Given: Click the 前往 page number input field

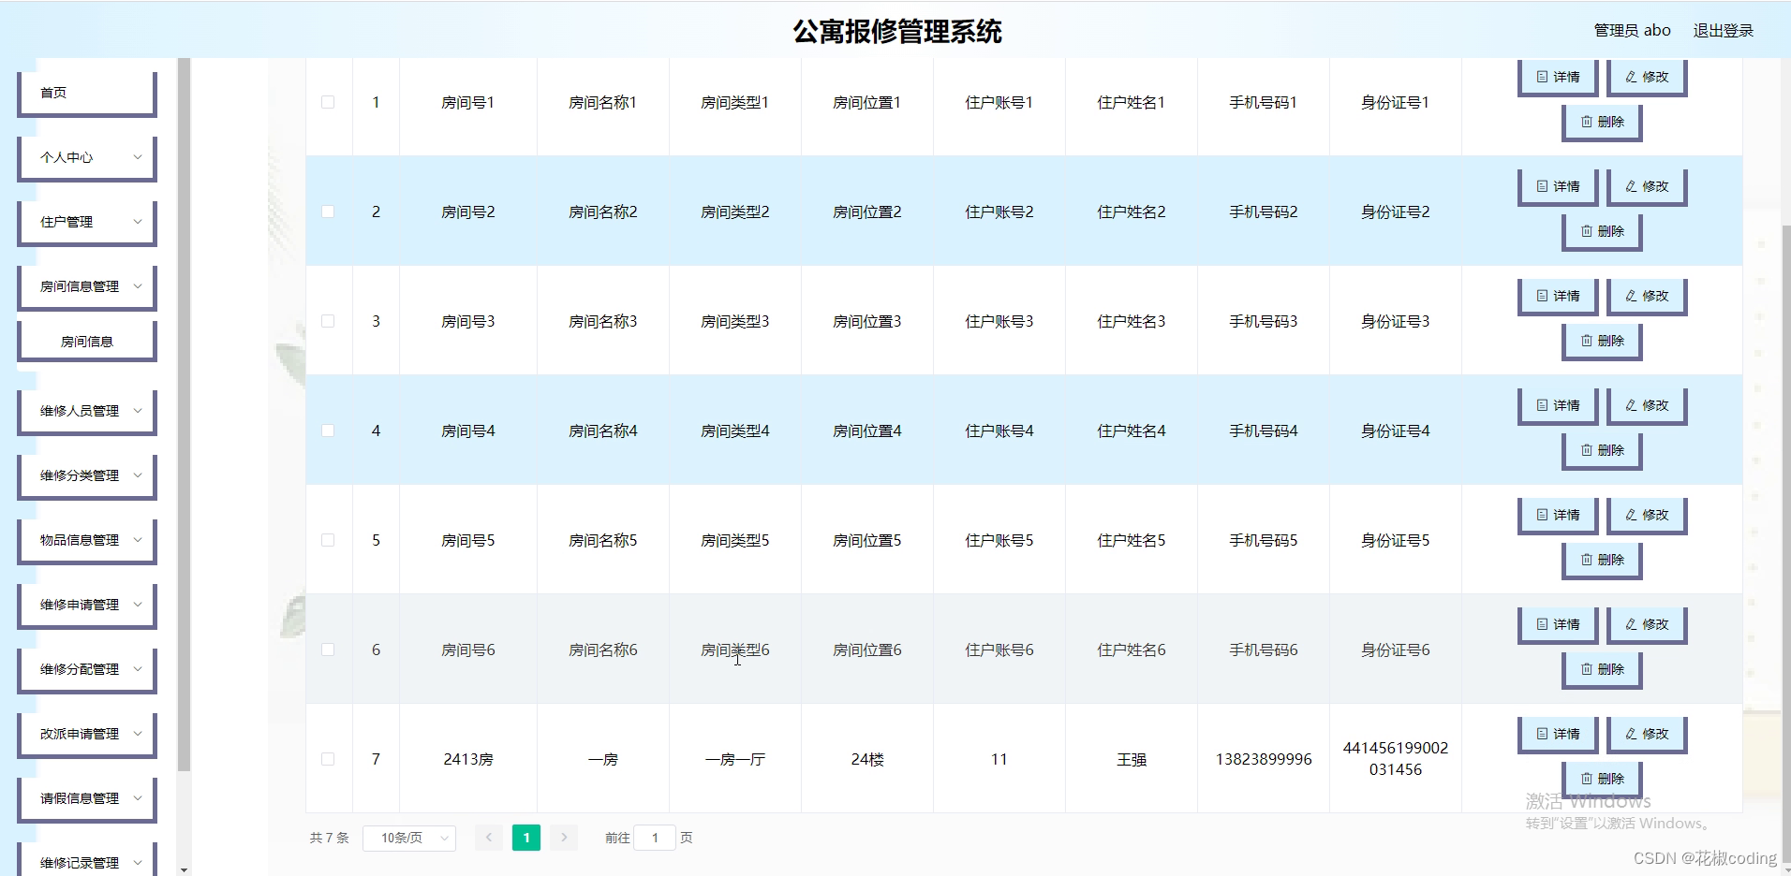Looking at the screenshot, I should (x=655, y=838).
